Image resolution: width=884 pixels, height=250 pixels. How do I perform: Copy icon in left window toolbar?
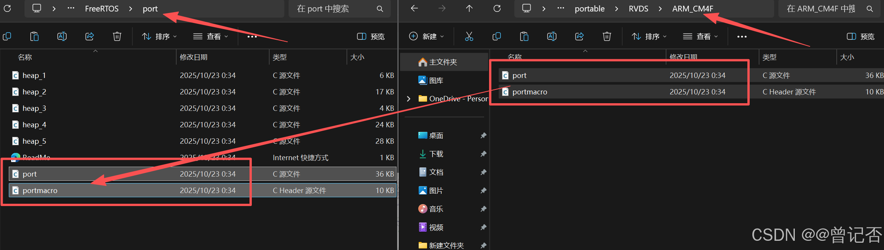[7, 36]
